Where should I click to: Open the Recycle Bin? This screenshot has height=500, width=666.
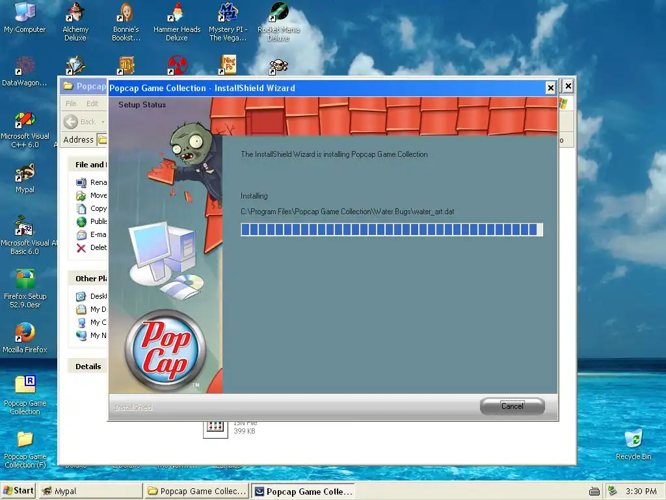point(633,444)
